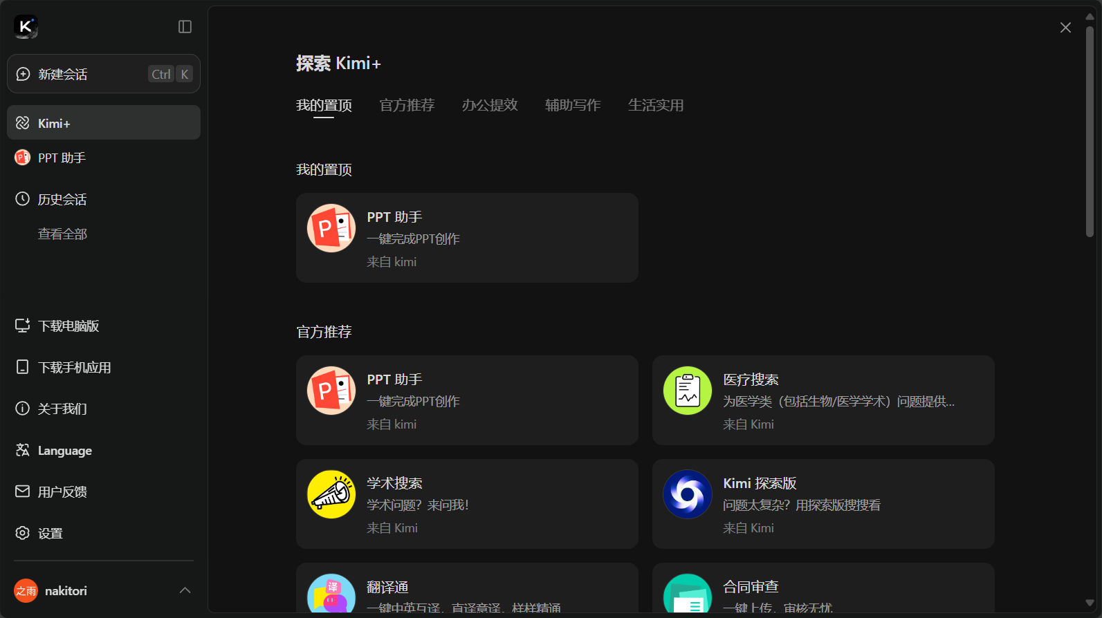Open the Kimi 探索版 card
The height and width of the screenshot is (618, 1102).
coord(823,504)
